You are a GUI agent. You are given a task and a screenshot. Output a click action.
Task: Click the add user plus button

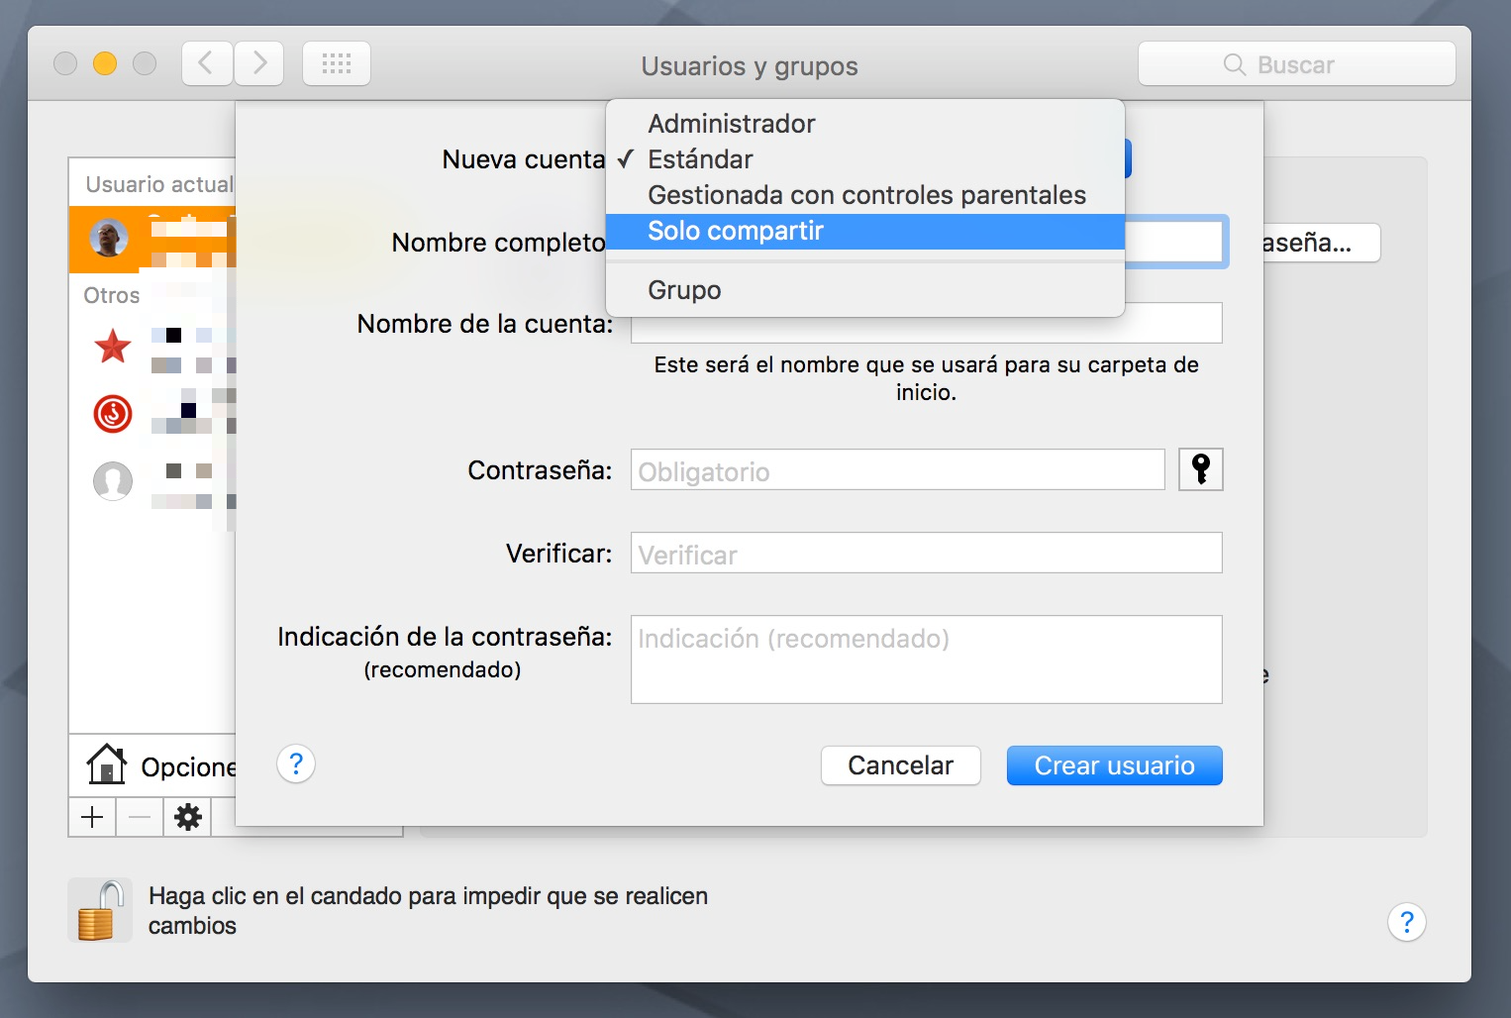[92, 817]
